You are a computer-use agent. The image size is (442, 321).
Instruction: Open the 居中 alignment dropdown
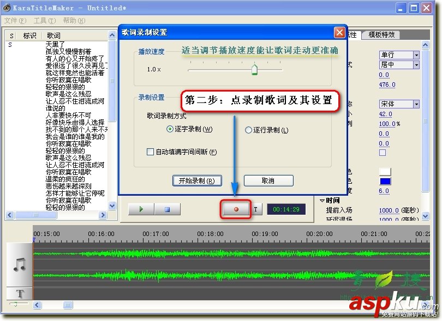(416, 65)
